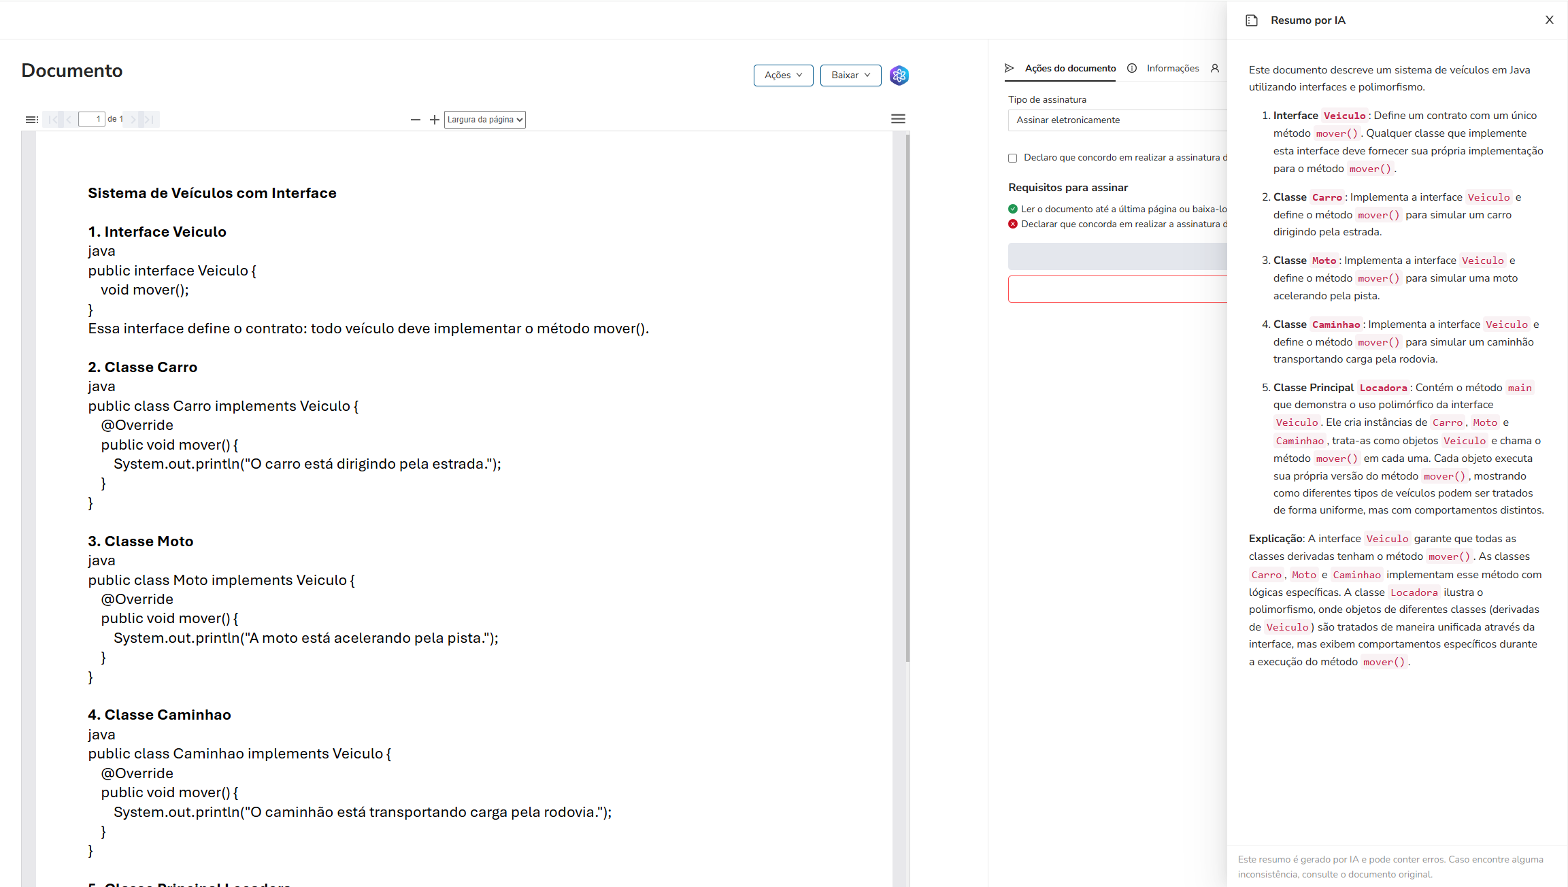Click the person icon tab

tap(1215, 68)
